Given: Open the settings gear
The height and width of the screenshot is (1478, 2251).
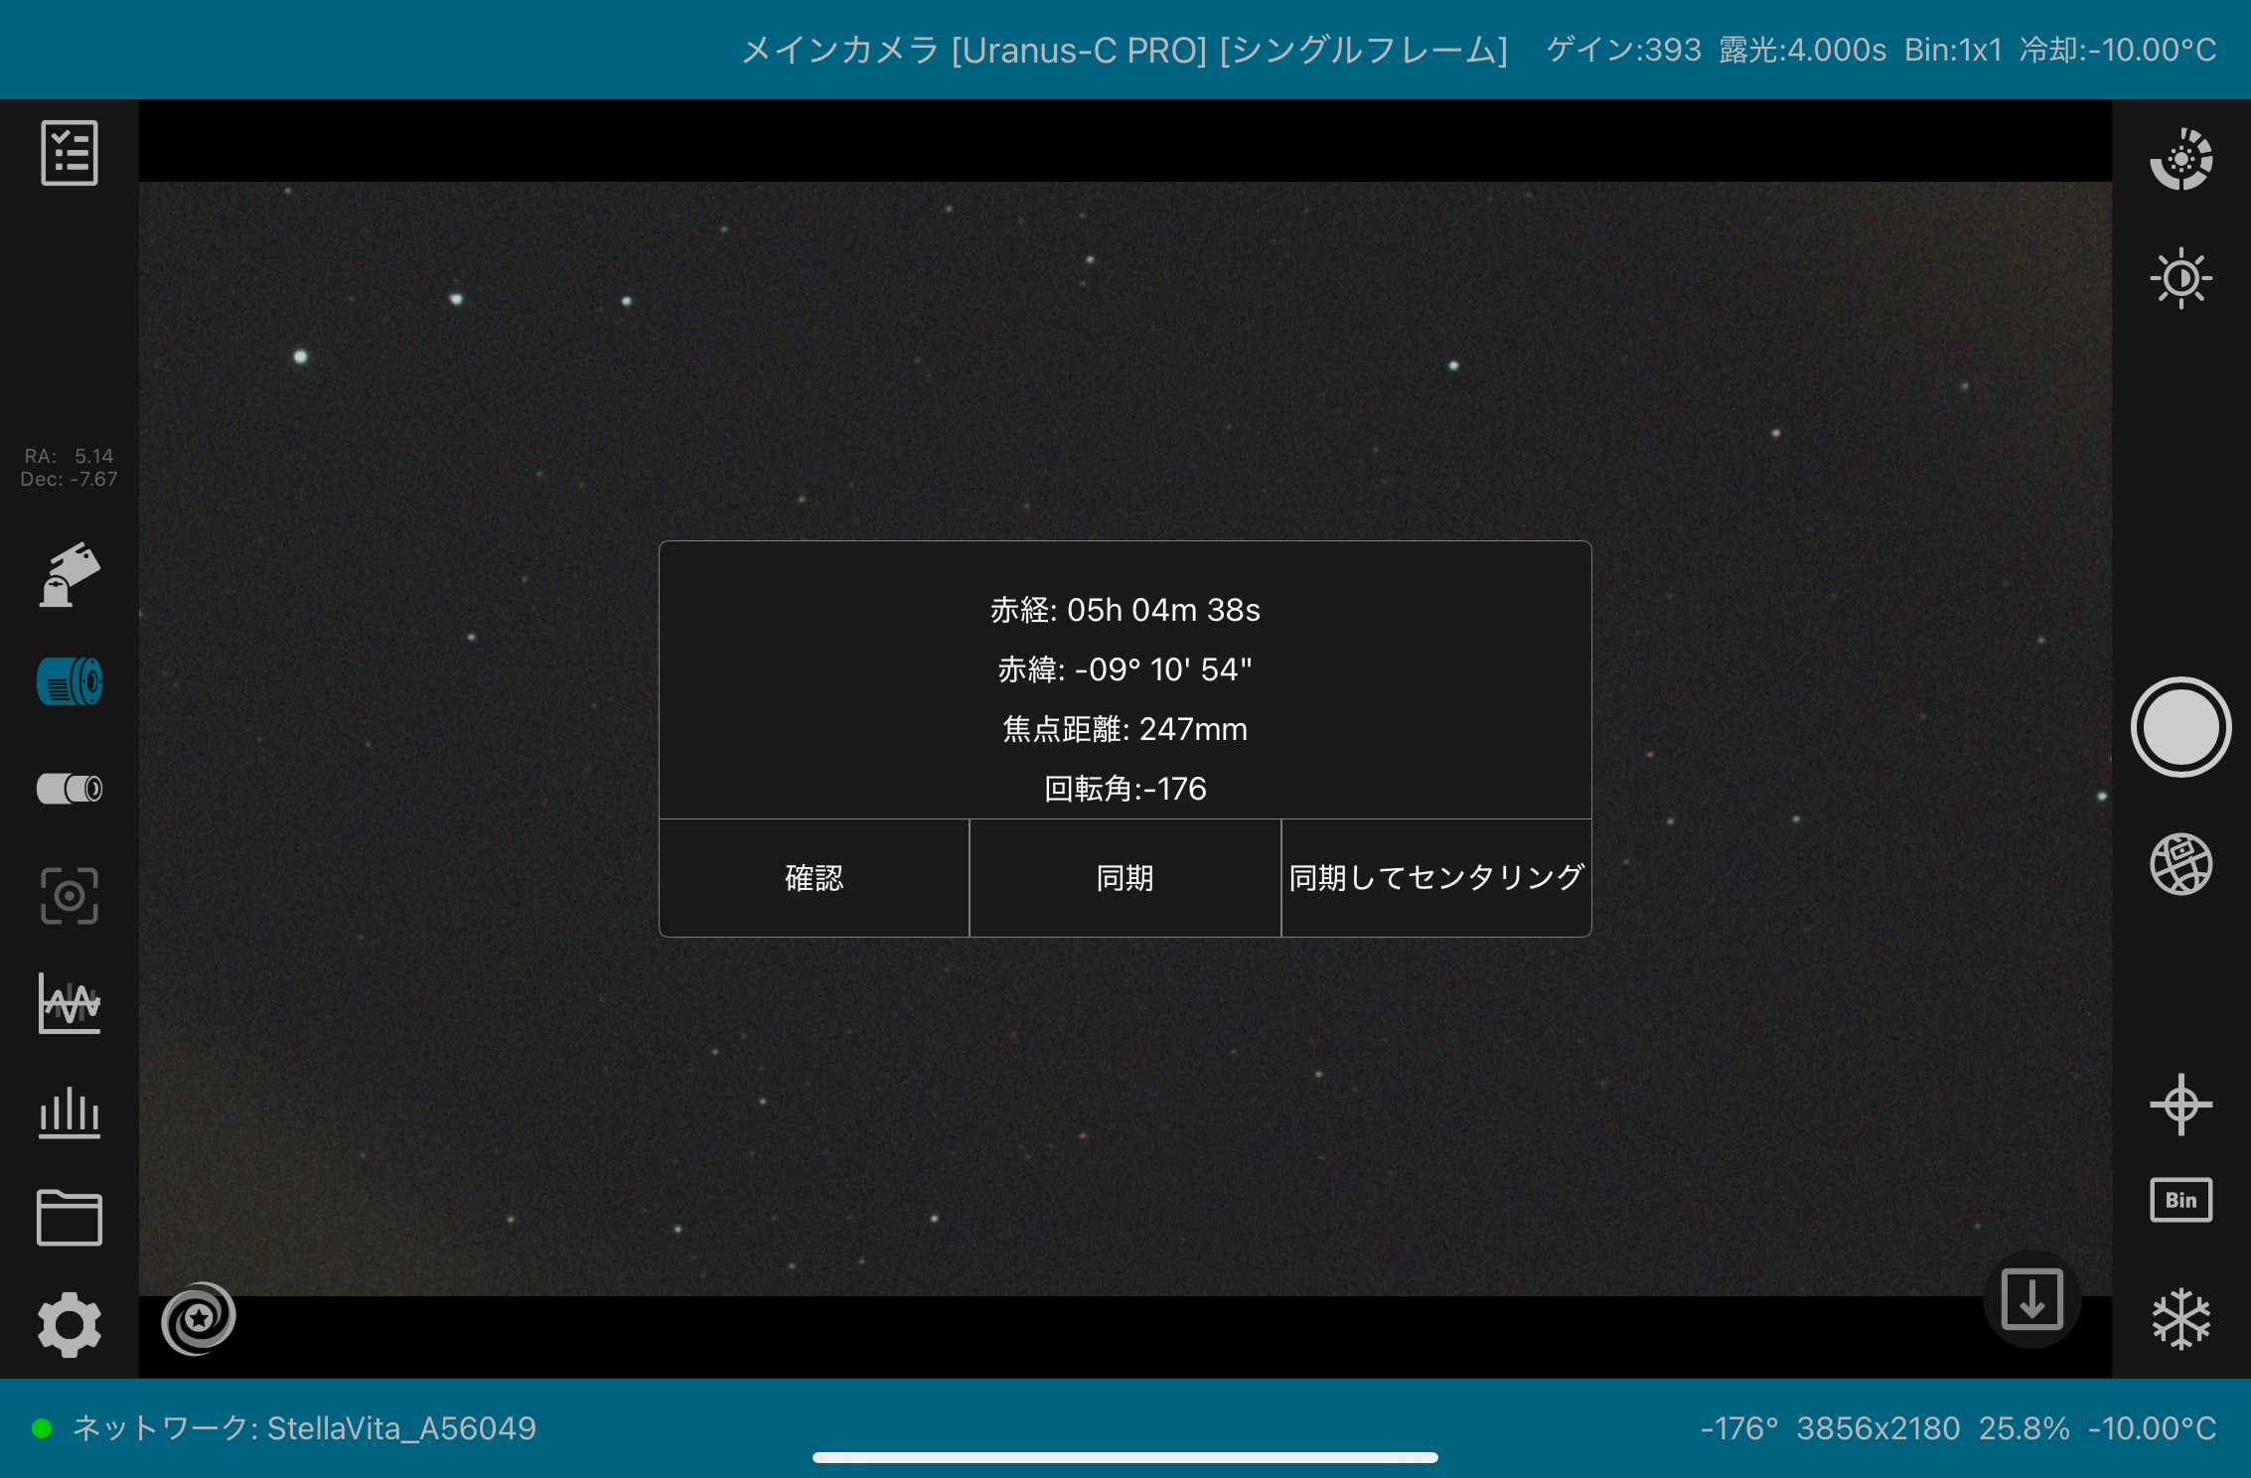Looking at the screenshot, I should click(69, 1324).
